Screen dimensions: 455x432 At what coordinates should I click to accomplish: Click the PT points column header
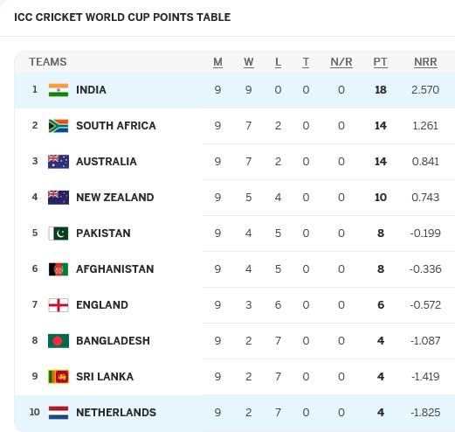coord(381,62)
